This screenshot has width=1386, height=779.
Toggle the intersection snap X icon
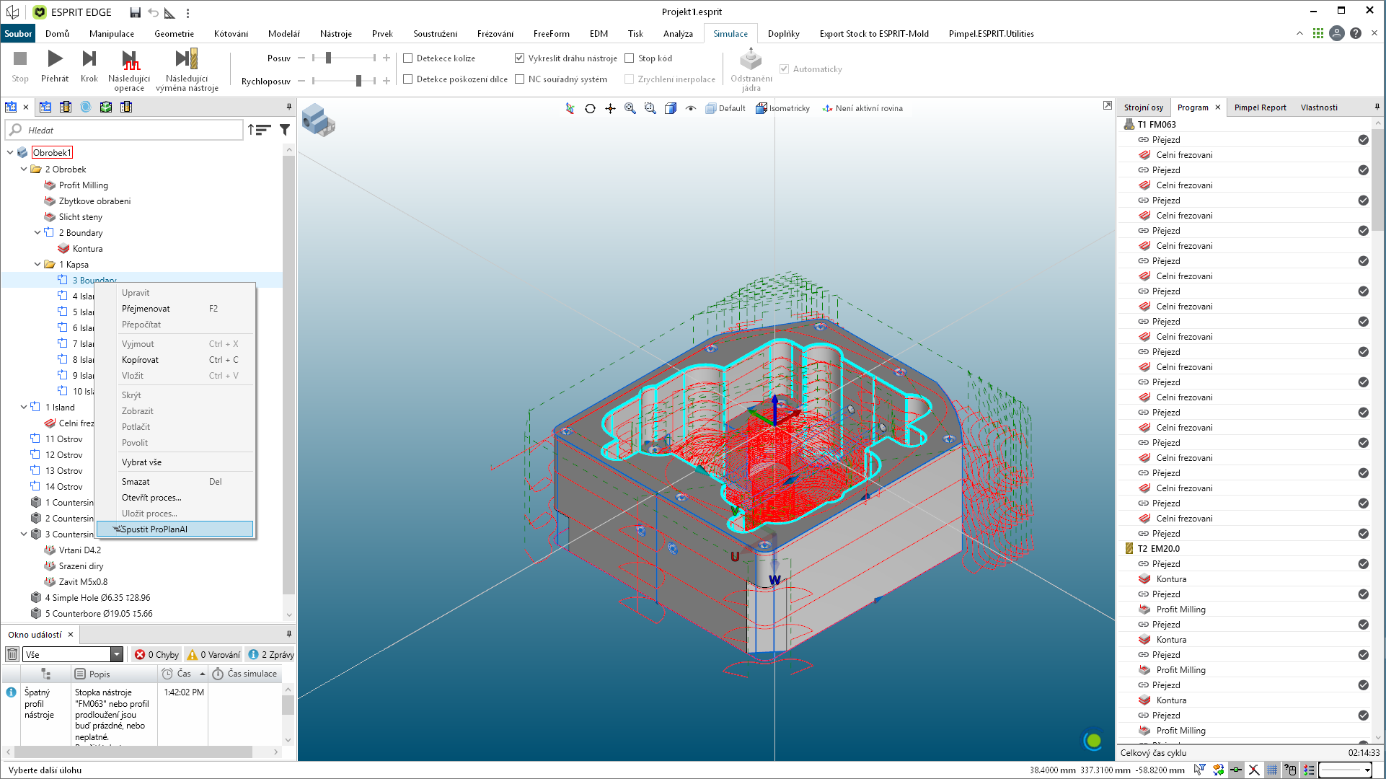(x=1254, y=770)
